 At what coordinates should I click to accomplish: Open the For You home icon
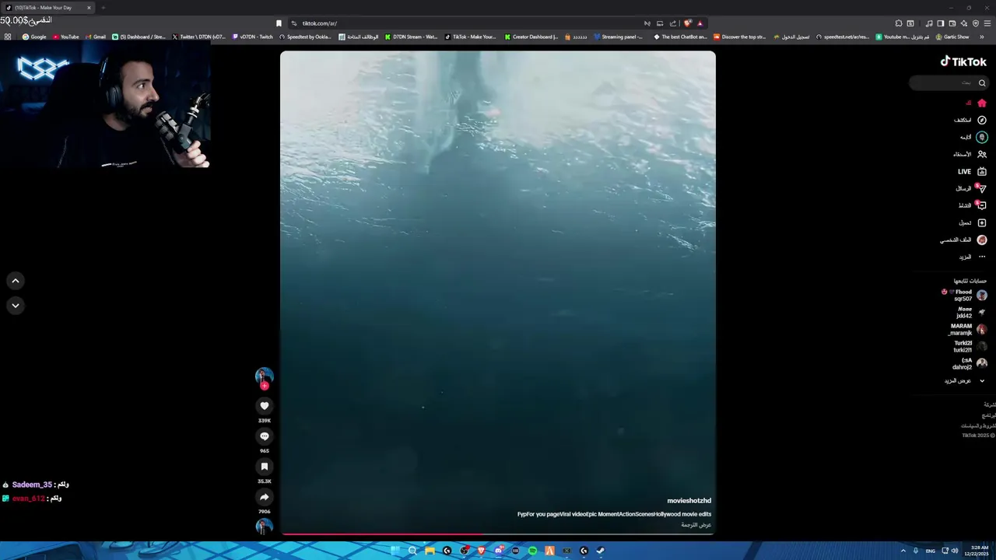pos(982,103)
